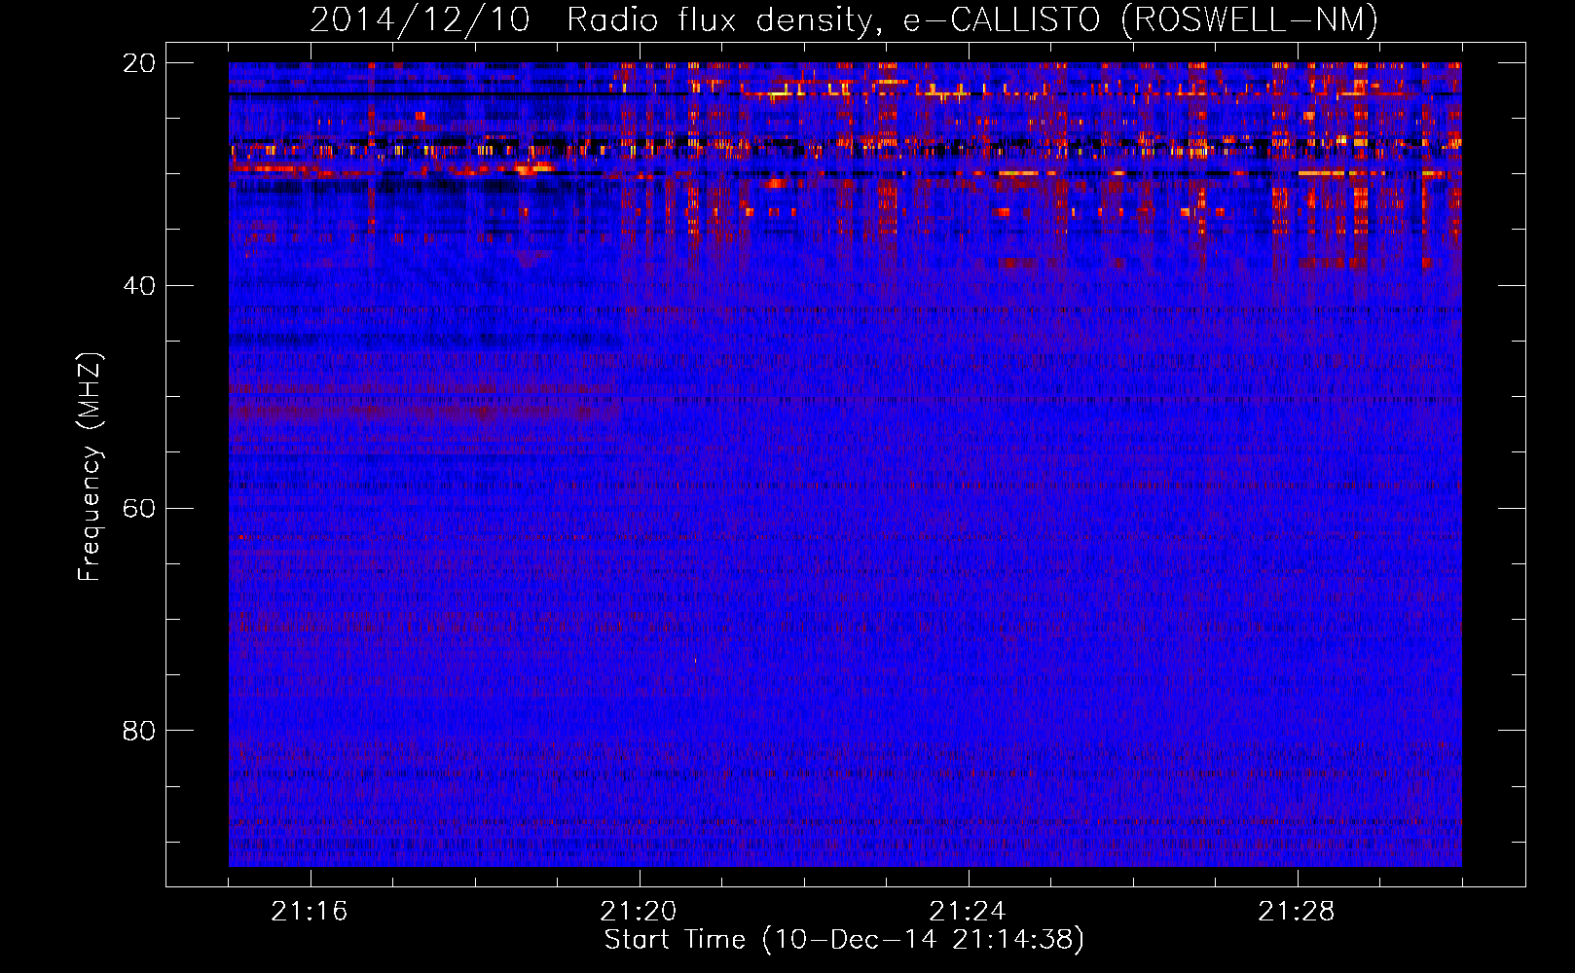The height and width of the screenshot is (973, 1575).
Task: Click the spectrogram where 21:24 meets 40 MHz
Action: tap(969, 285)
